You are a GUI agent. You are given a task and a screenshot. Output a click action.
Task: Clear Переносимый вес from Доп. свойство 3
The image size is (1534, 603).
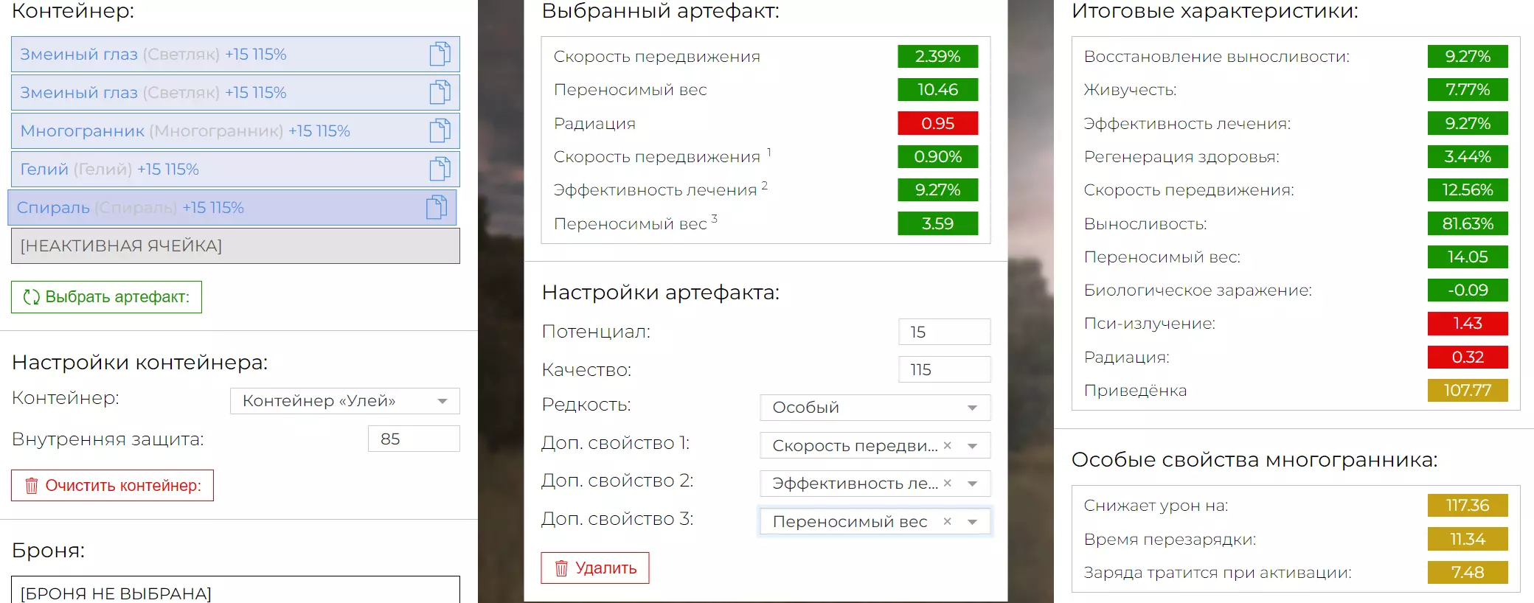[948, 521]
